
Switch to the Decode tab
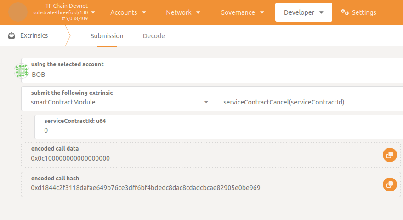(153, 36)
